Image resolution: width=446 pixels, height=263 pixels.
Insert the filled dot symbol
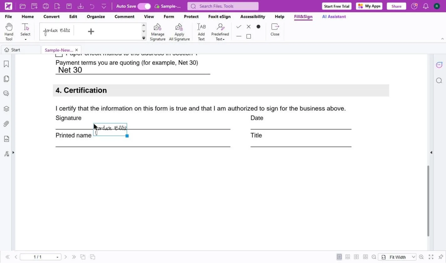[258, 27]
